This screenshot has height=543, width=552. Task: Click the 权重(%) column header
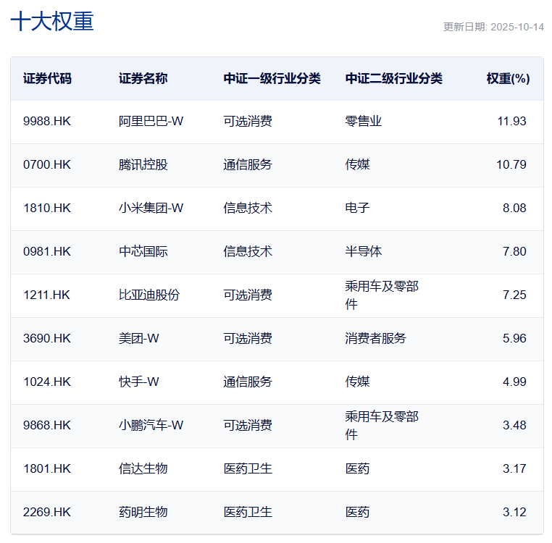(508, 78)
